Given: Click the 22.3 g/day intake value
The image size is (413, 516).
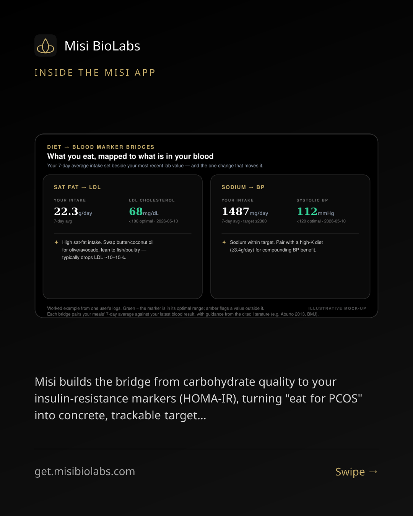Looking at the screenshot, I should [x=73, y=211].
